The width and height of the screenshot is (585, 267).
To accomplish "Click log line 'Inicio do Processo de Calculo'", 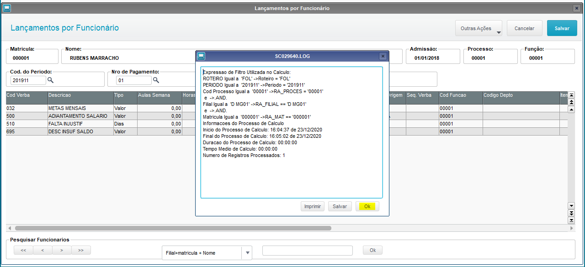I will [x=262, y=130].
